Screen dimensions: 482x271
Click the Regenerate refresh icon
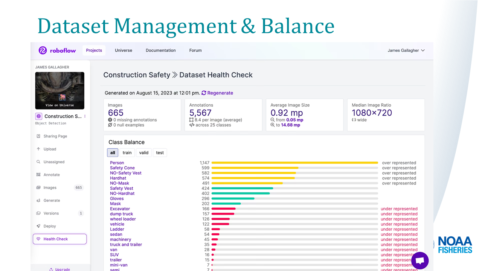pos(204,93)
